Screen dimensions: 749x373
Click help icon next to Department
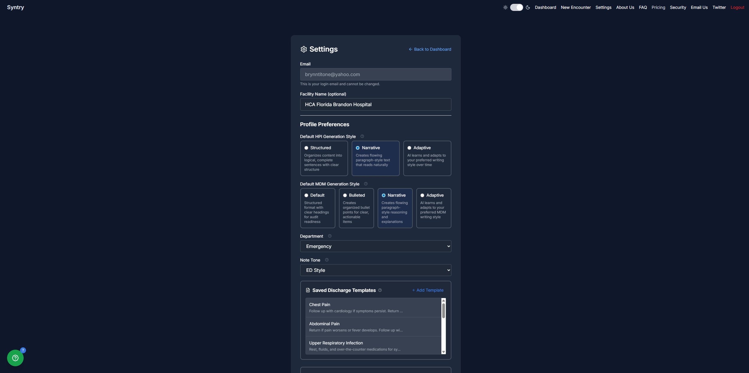(x=329, y=236)
